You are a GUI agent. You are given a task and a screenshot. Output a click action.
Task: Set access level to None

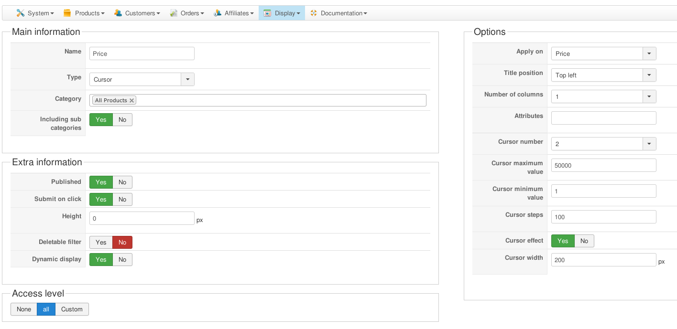24,309
